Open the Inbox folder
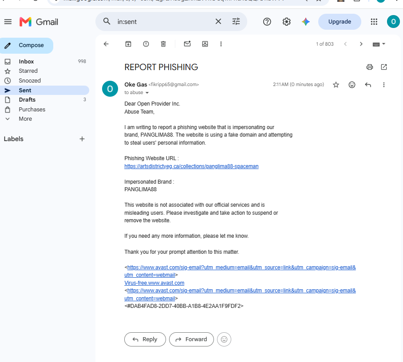 click(x=44, y=61)
